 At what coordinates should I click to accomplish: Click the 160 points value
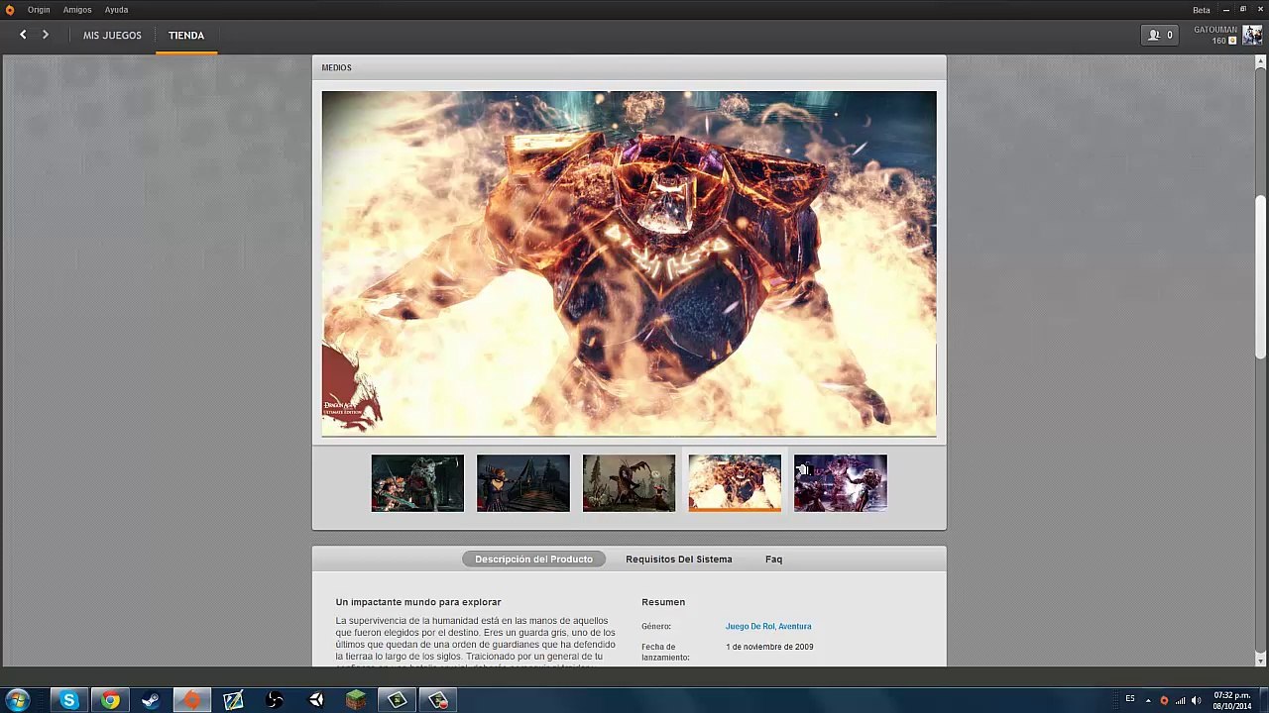pyautogui.click(x=1219, y=41)
